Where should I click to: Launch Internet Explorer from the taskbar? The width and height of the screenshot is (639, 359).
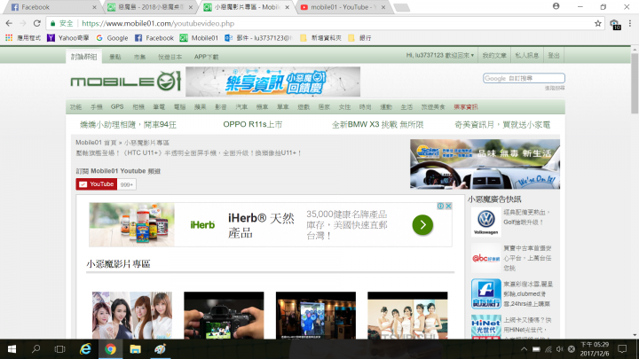85,349
